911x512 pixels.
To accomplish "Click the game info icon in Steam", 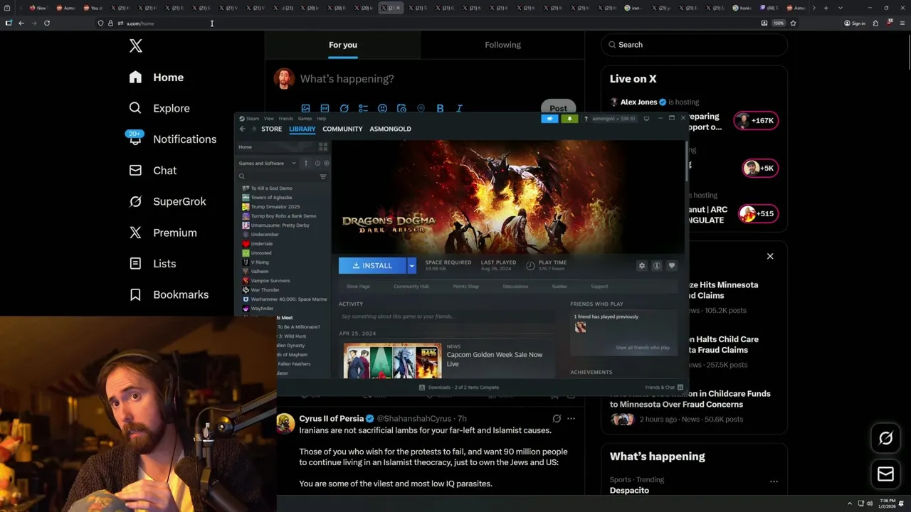I will pos(657,265).
